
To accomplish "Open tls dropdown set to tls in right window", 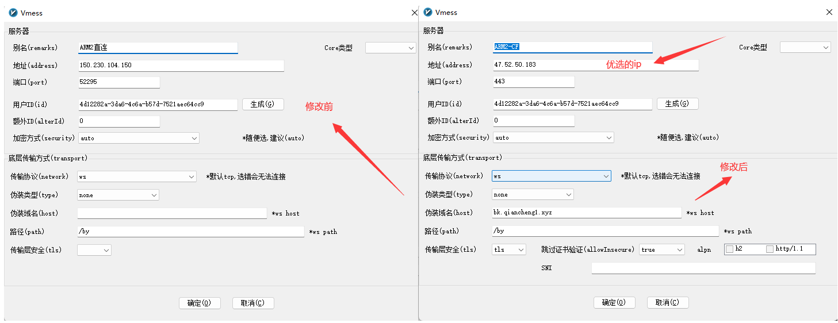I will (509, 249).
